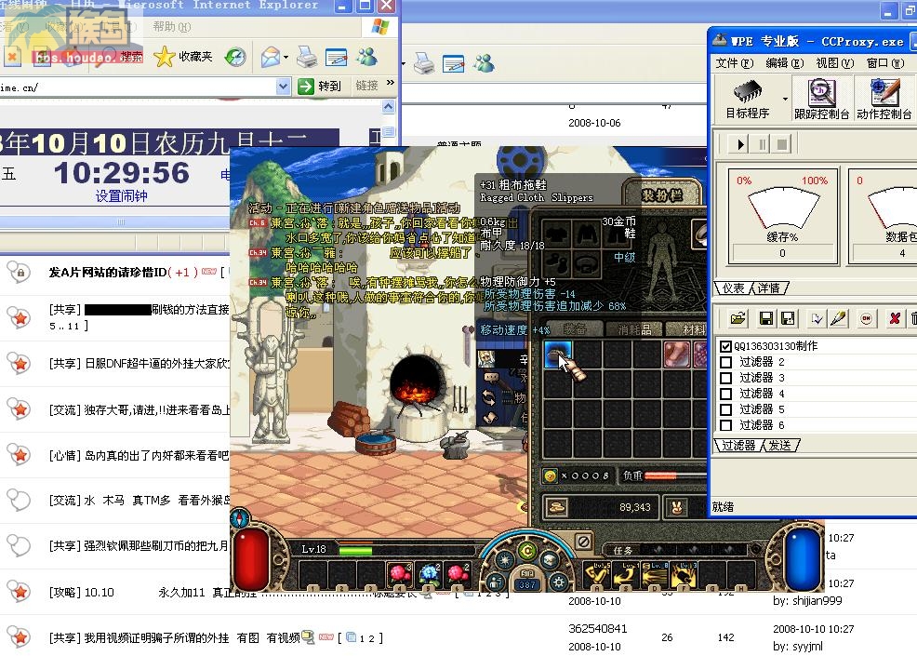Click the open-folder filter icon in WPE
Image resolution: width=917 pixels, height=656 pixels.
(738, 318)
